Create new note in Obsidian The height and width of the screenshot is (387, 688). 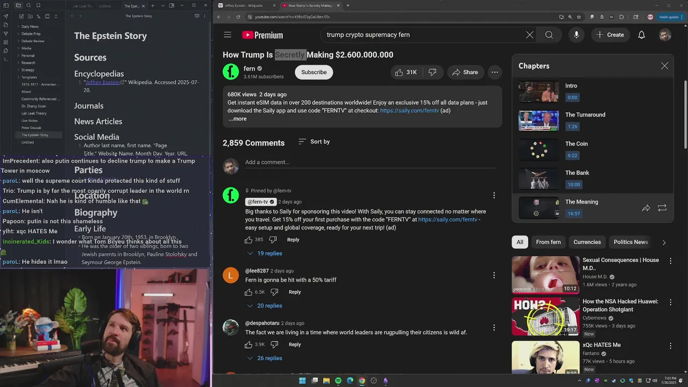click(x=21, y=17)
